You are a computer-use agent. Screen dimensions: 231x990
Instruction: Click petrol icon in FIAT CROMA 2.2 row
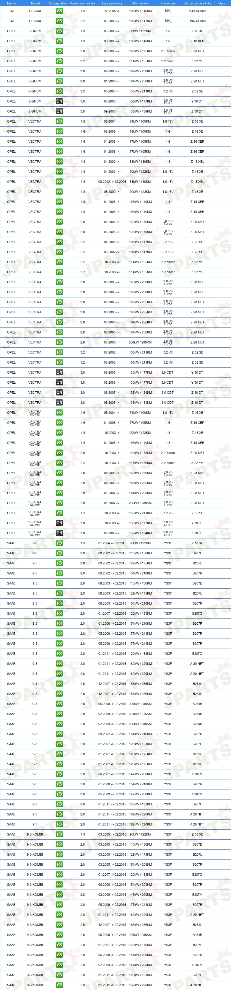pyautogui.click(x=59, y=21)
